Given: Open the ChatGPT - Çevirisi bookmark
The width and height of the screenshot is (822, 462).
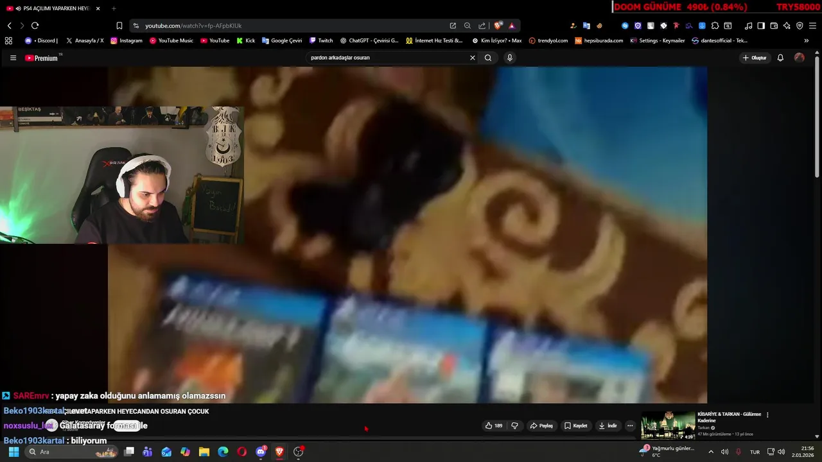Looking at the screenshot, I should [369, 40].
